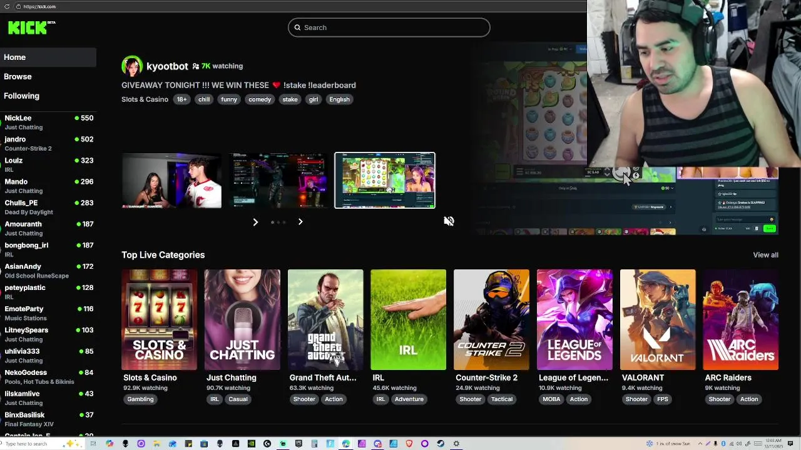Open the Grand Theft Auto V category card

tap(325, 319)
